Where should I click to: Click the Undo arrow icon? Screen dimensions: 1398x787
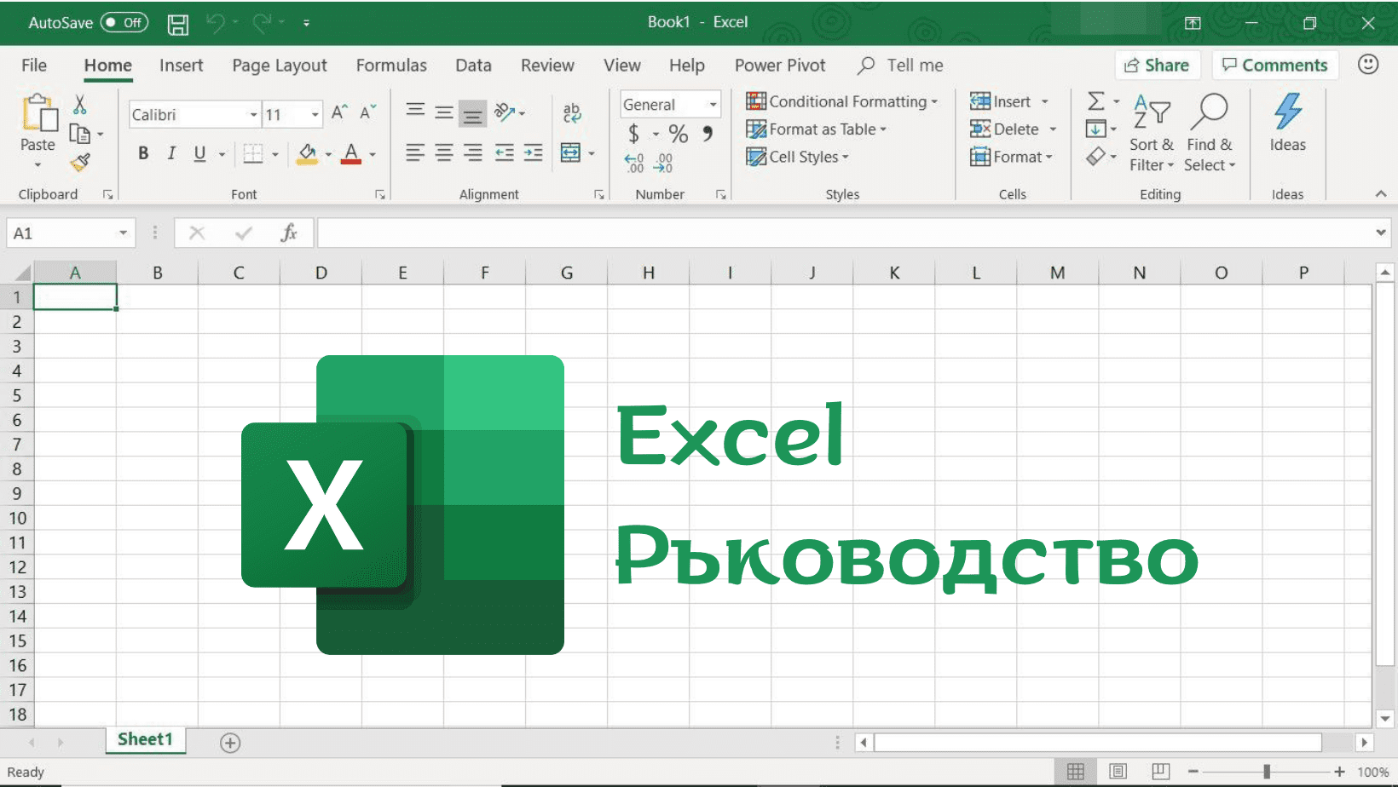[x=216, y=23]
